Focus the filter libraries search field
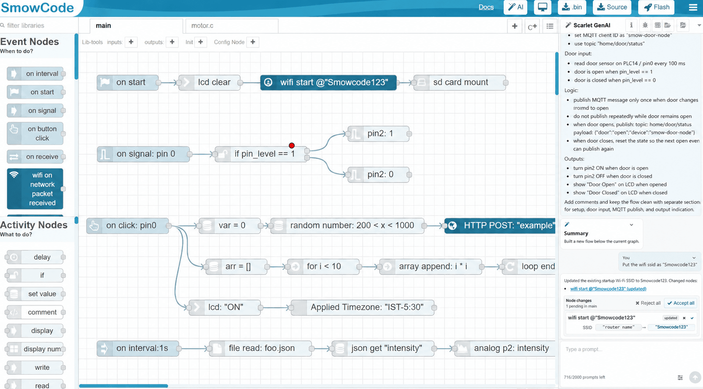This screenshot has height=389, width=703. (38, 26)
